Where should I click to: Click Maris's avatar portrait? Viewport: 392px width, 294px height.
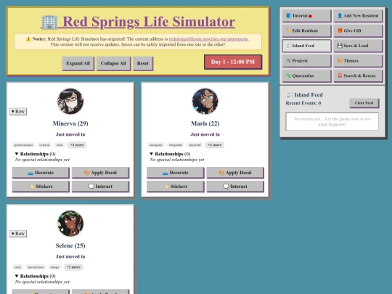pos(205,101)
